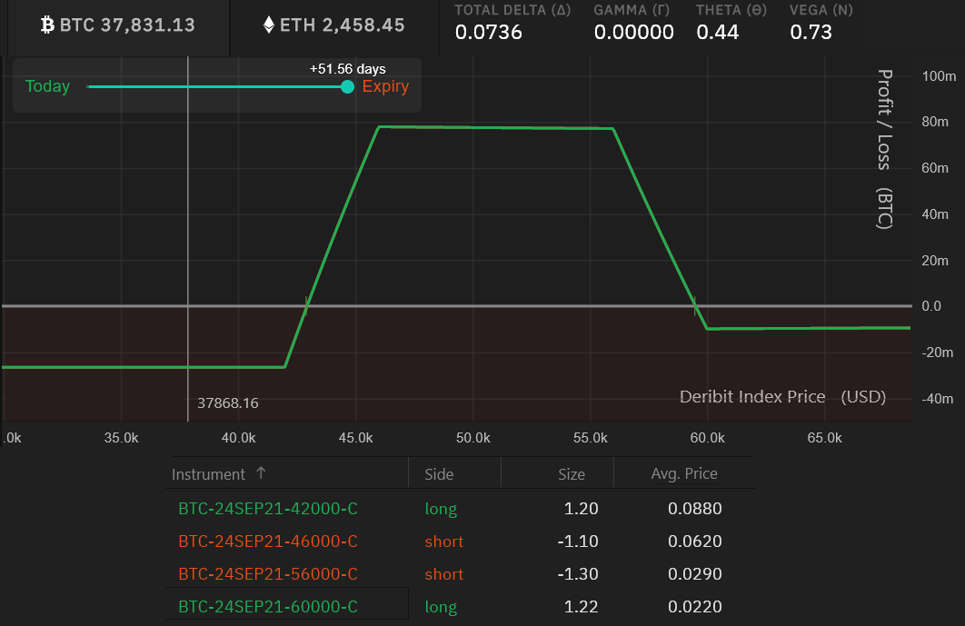Image resolution: width=965 pixels, height=626 pixels.
Task: Toggle the long side of the 42000 call
Action: (x=441, y=509)
